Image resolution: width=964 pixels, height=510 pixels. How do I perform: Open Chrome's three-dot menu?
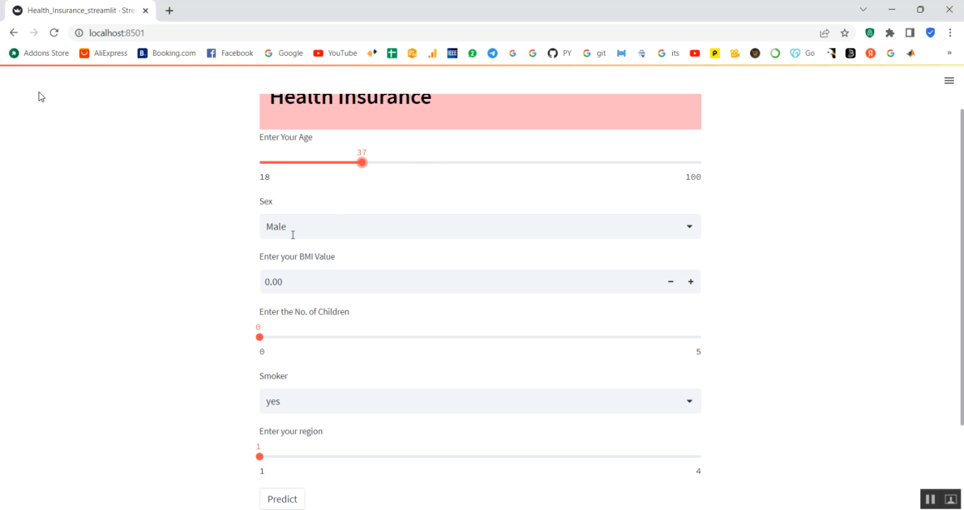click(x=951, y=32)
